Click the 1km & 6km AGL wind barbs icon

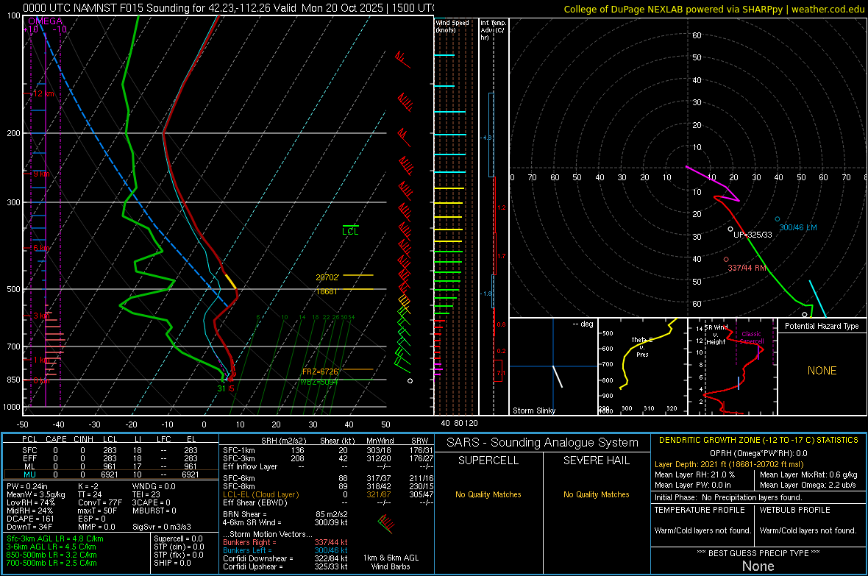tap(386, 524)
